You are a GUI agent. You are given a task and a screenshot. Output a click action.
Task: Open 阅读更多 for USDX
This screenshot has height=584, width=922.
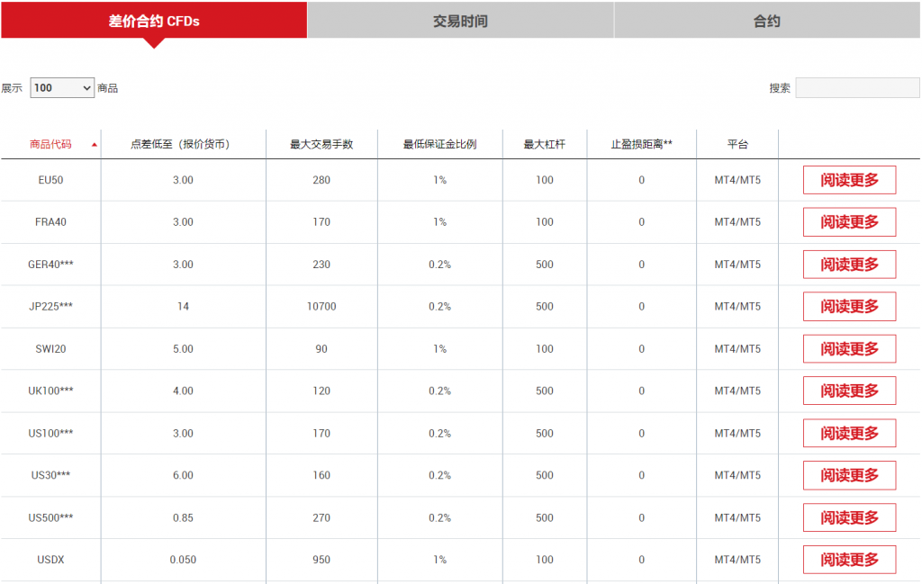(x=849, y=560)
